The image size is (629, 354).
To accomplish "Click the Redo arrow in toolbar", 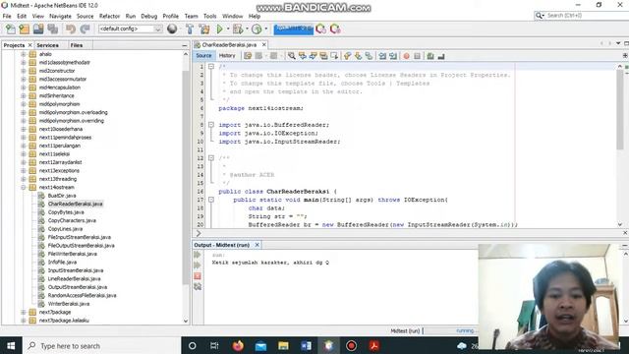I will tap(85, 29).
